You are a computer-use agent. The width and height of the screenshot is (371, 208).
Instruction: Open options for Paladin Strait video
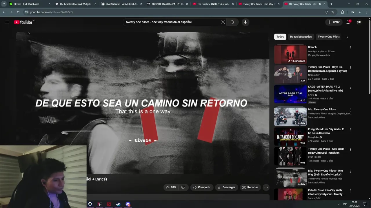click(350, 191)
